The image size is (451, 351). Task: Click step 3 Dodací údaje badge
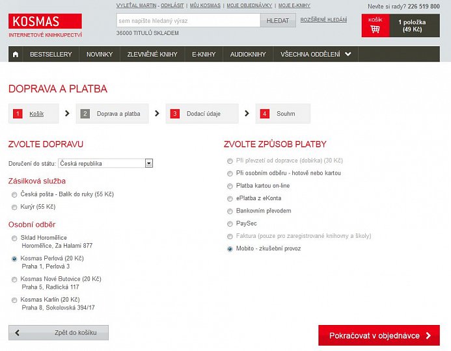pyautogui.click(x=175, y=114)
